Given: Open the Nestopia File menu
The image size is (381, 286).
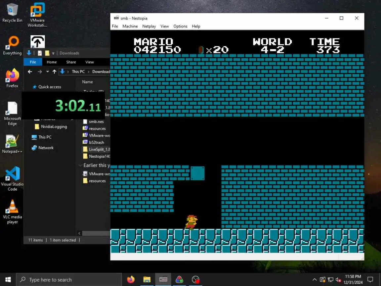Looking at the screenshot, I should coord(115,26).
